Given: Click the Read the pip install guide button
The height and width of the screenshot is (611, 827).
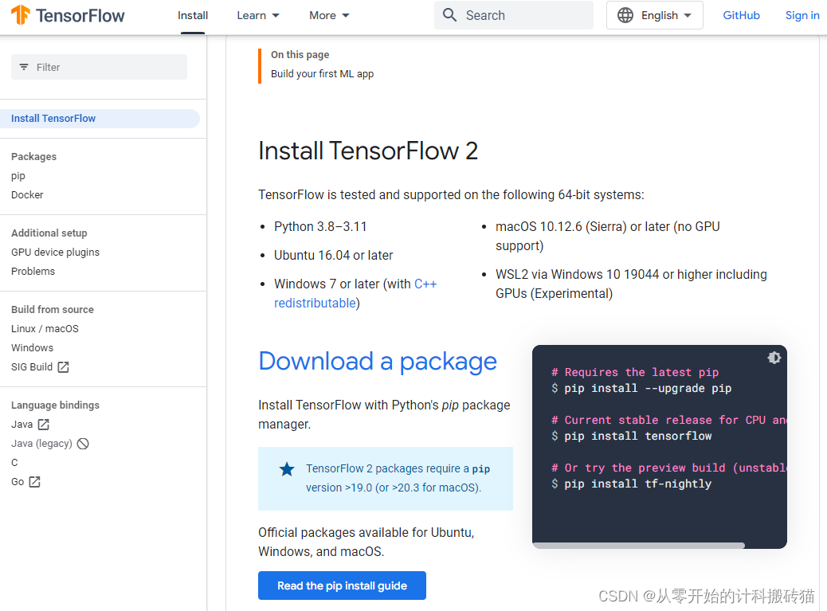Looking at the screenshot, I should click(x=342, y=585).
